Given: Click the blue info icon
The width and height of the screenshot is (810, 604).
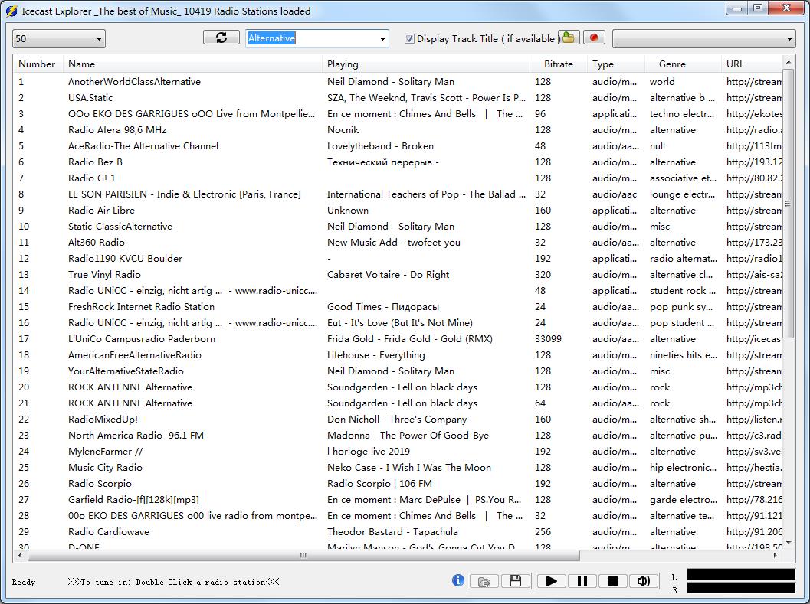Looking at the screenshot, I should 458,580.
